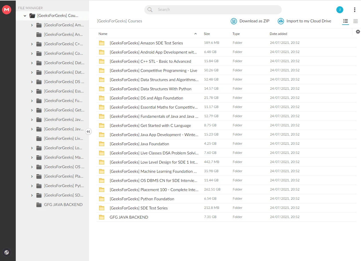Select Essential Maths for Competitiv... folder name

coord(154,107)
